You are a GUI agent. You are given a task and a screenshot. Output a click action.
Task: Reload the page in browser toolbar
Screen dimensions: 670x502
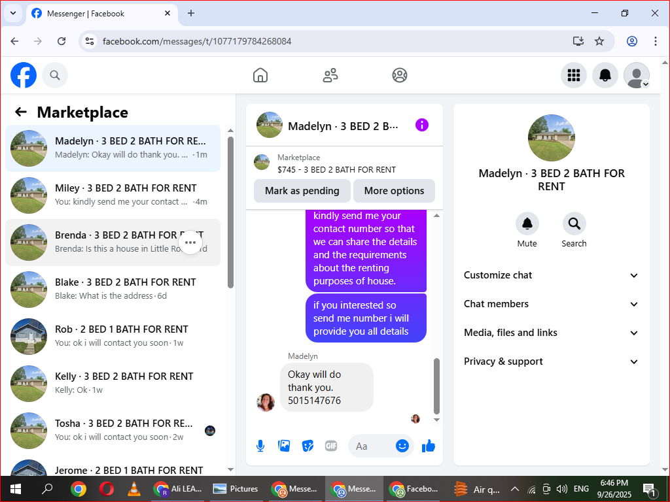click(62, 41)
